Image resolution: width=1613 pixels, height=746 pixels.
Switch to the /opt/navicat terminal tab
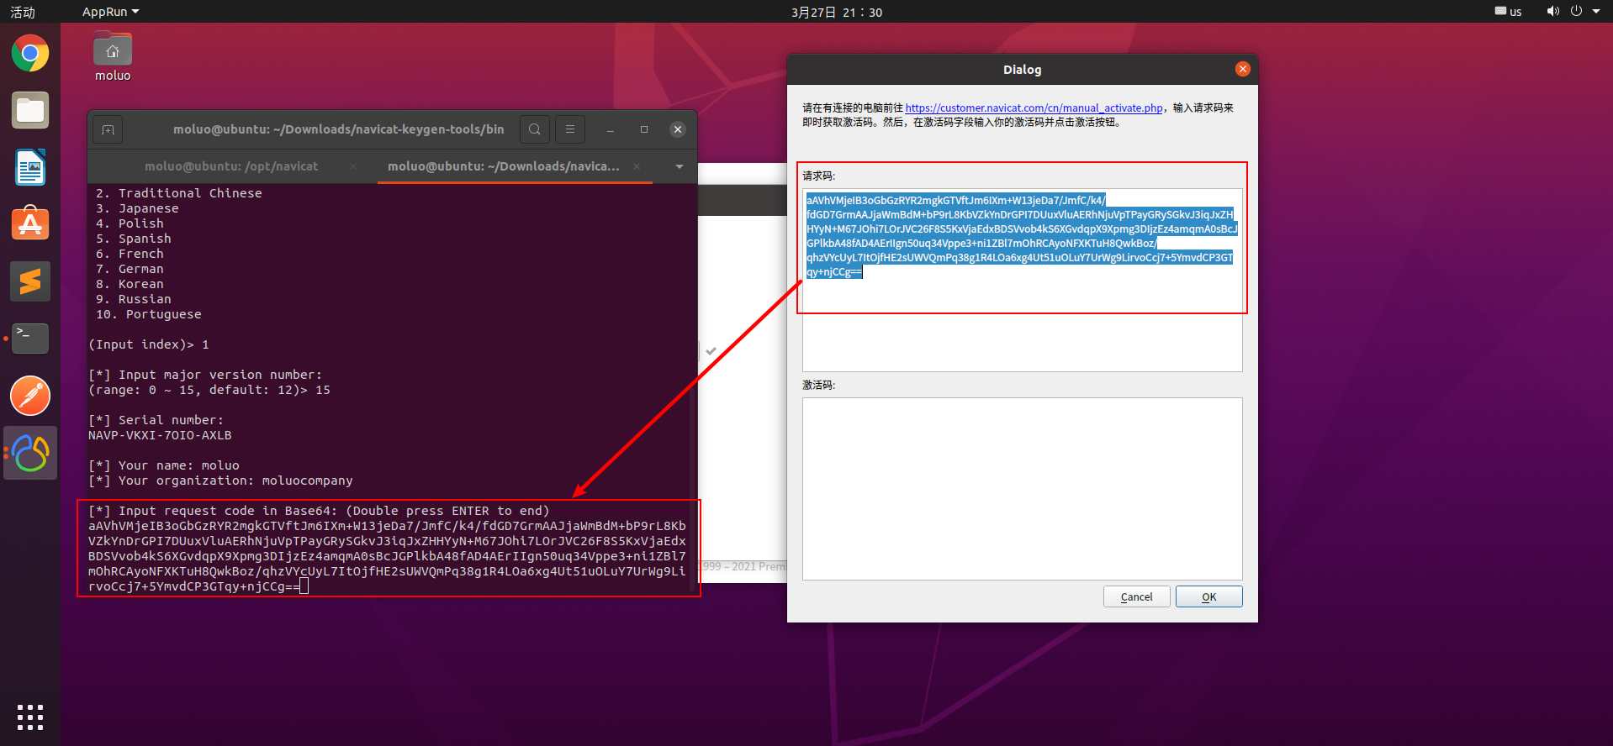[x=232, y=166]
